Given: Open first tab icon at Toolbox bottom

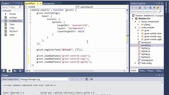Looking at the screenshot, I should tap(4, 71).
